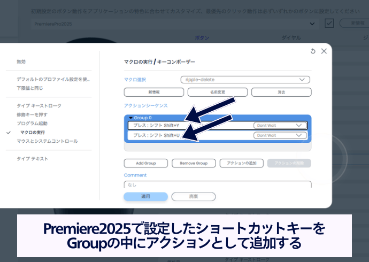Click the Remove Group button

tap(194, 163)
